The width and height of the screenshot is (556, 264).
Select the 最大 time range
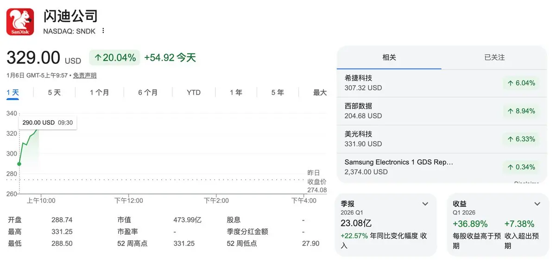(320, 93)
